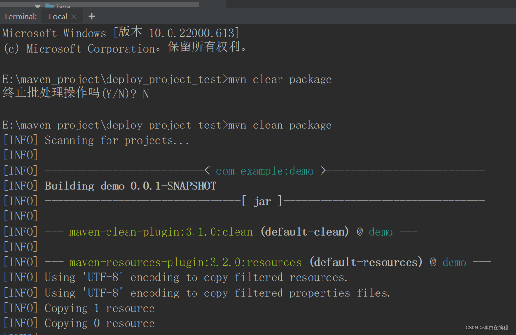
Task: Click 'Building demo 0.0.1-SNAPSHOT' line
Action: [109, 186]
